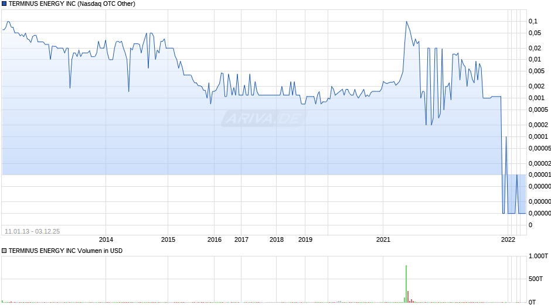Click the 0,05 price axis label
The width and height of the screenshot is (551, 308).
535,33
